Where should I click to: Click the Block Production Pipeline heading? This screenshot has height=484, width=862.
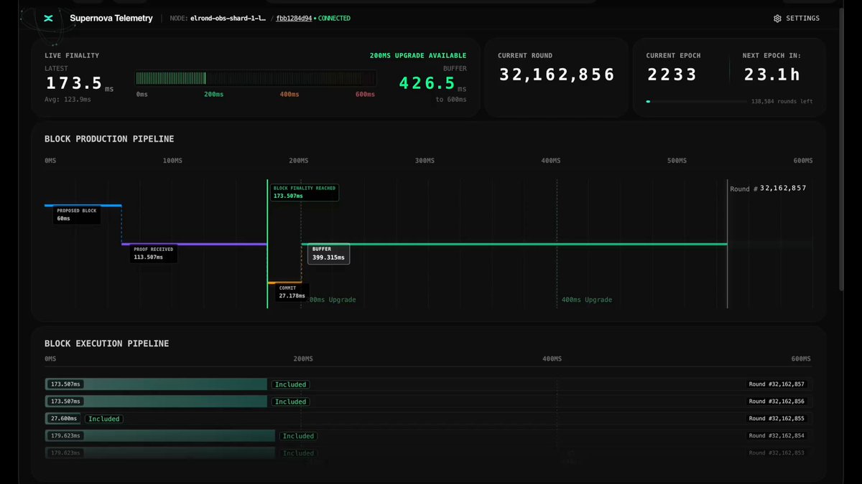coord(109,138)
